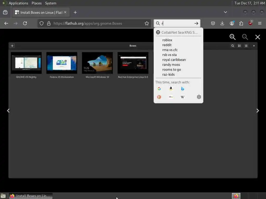Search with CollabNet SearXNG engine header
The height and width of the screenshot is (199, 266).
point(178,32)
